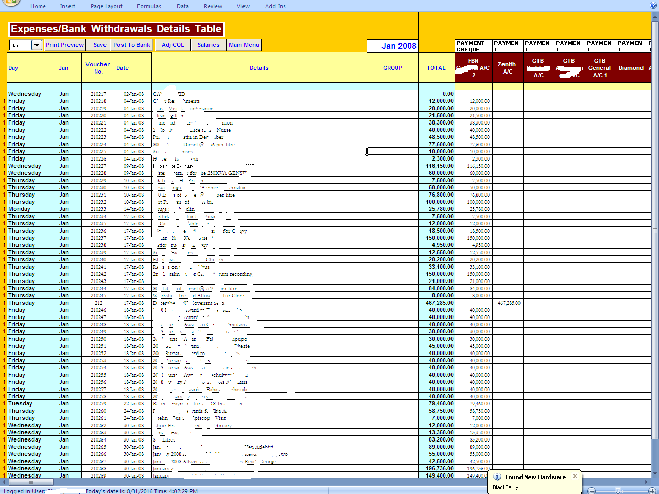This screenshot has height=494, width=659.
Task: Click the Date column header
Action: pos(133,68)
